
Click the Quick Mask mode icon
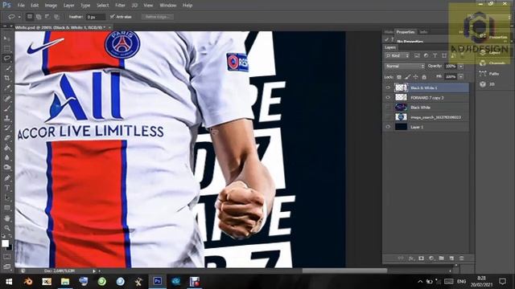7,257
